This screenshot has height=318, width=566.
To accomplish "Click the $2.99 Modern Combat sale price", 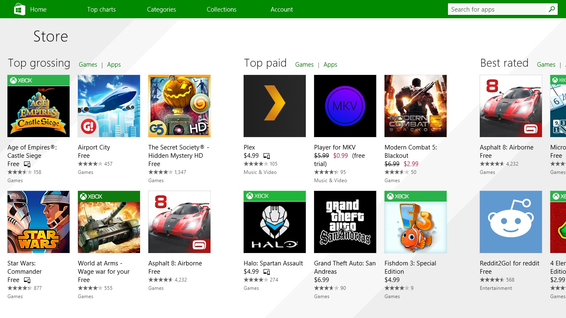I will [x=411, y=164].
